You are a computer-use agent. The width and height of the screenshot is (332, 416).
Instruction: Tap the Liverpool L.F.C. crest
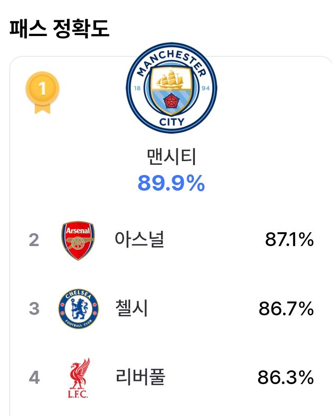pos(78,378)
